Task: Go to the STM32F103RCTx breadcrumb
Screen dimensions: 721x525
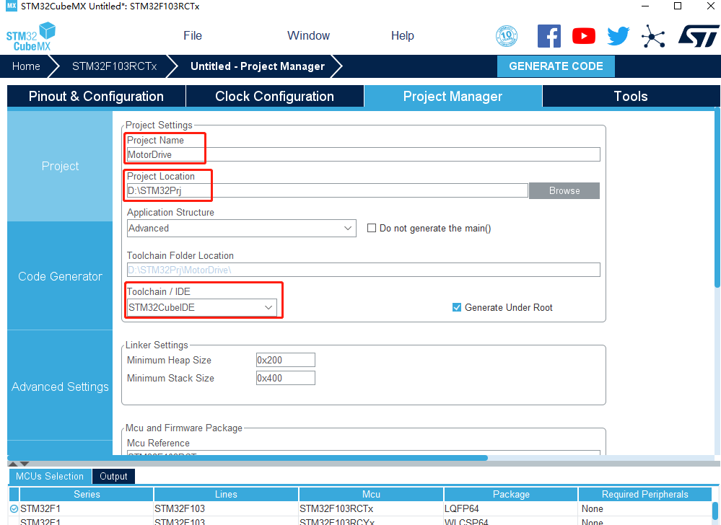Action: pyautogui.click(x=115, y=66)
